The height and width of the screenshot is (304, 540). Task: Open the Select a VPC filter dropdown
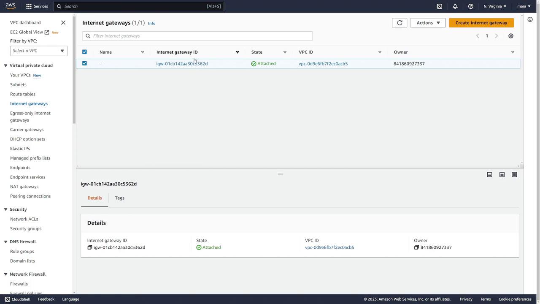38,51
